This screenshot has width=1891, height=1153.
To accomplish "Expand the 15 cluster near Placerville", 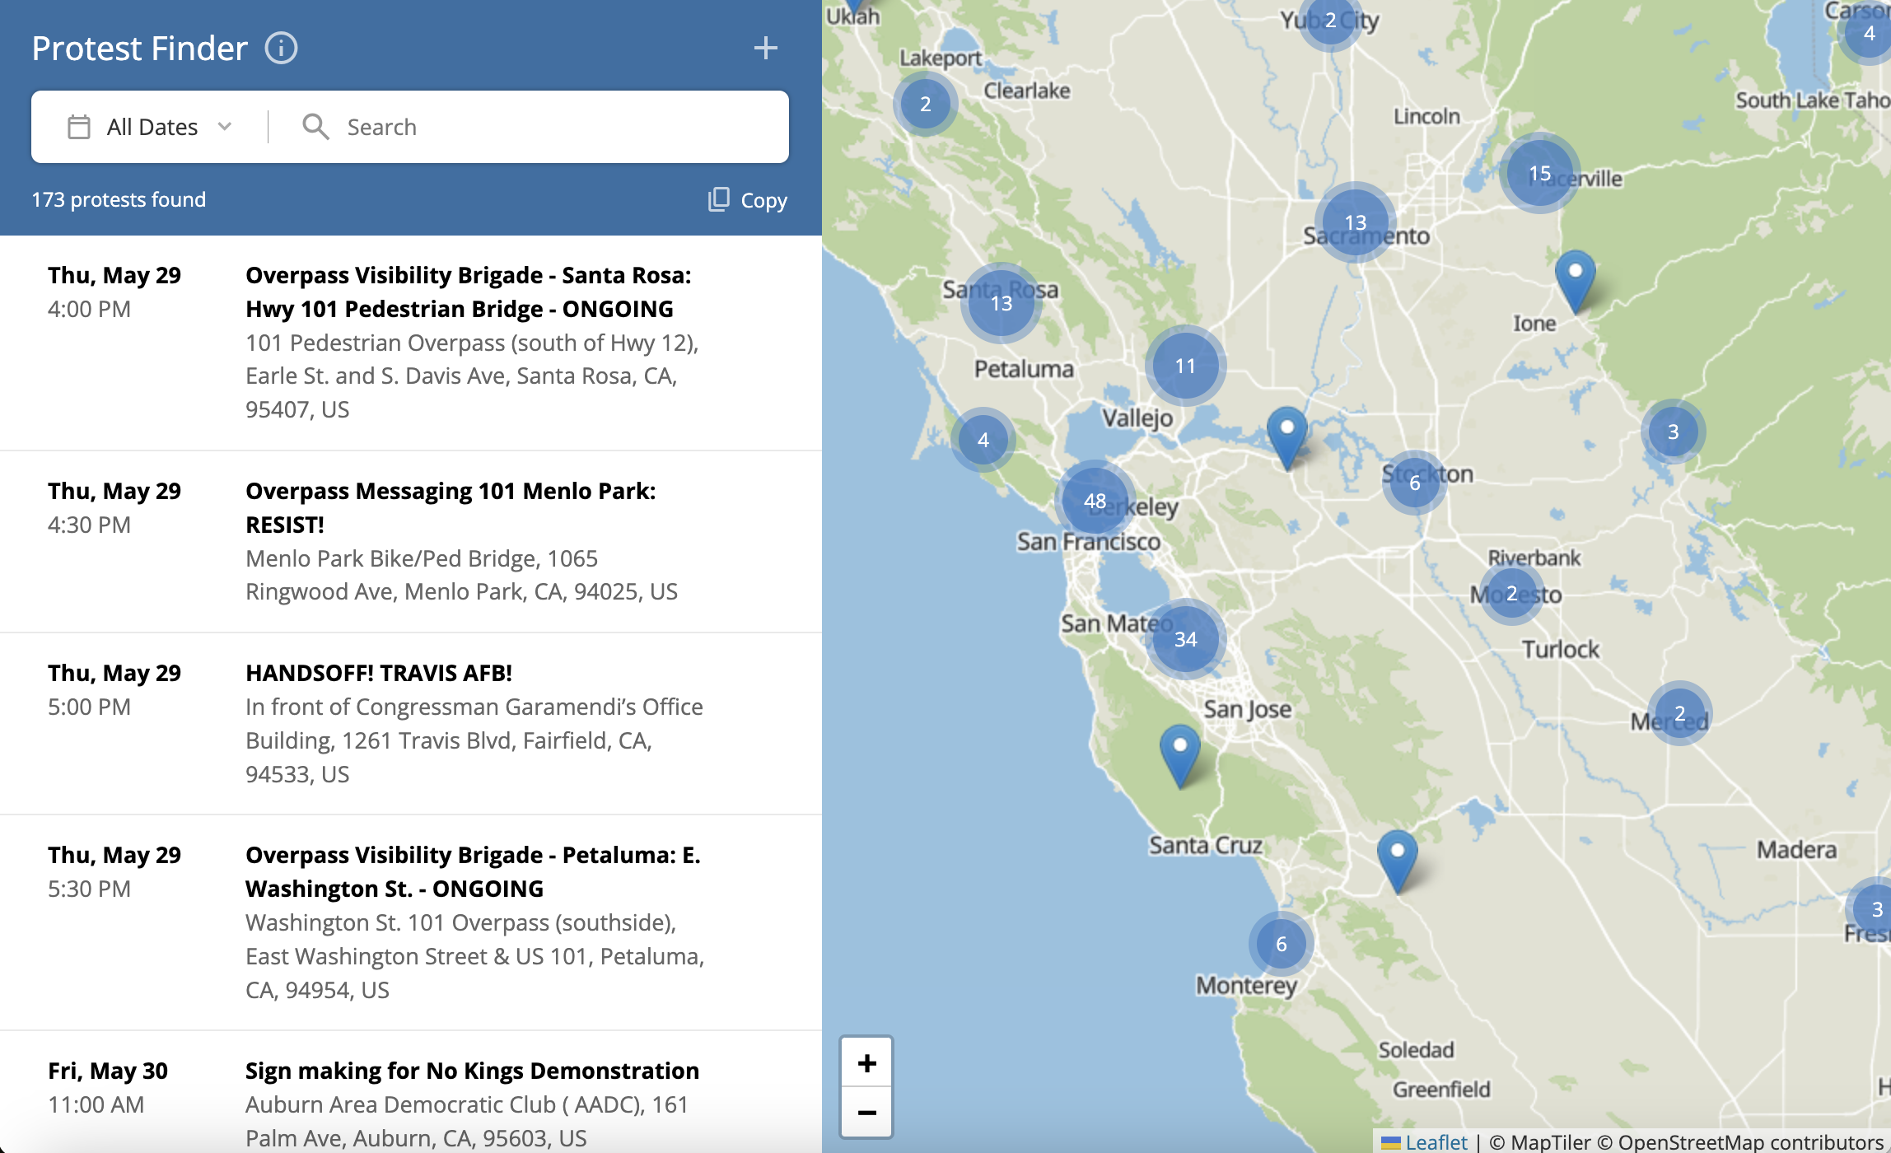I will (1538, 173).
